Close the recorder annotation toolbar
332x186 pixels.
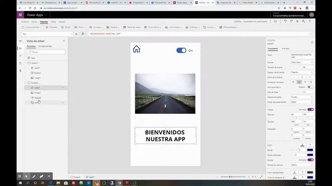pos(49,176)
